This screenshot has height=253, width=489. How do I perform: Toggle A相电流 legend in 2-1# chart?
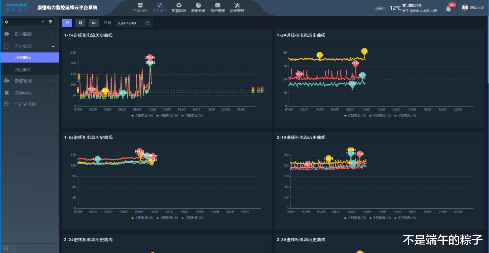355,218
